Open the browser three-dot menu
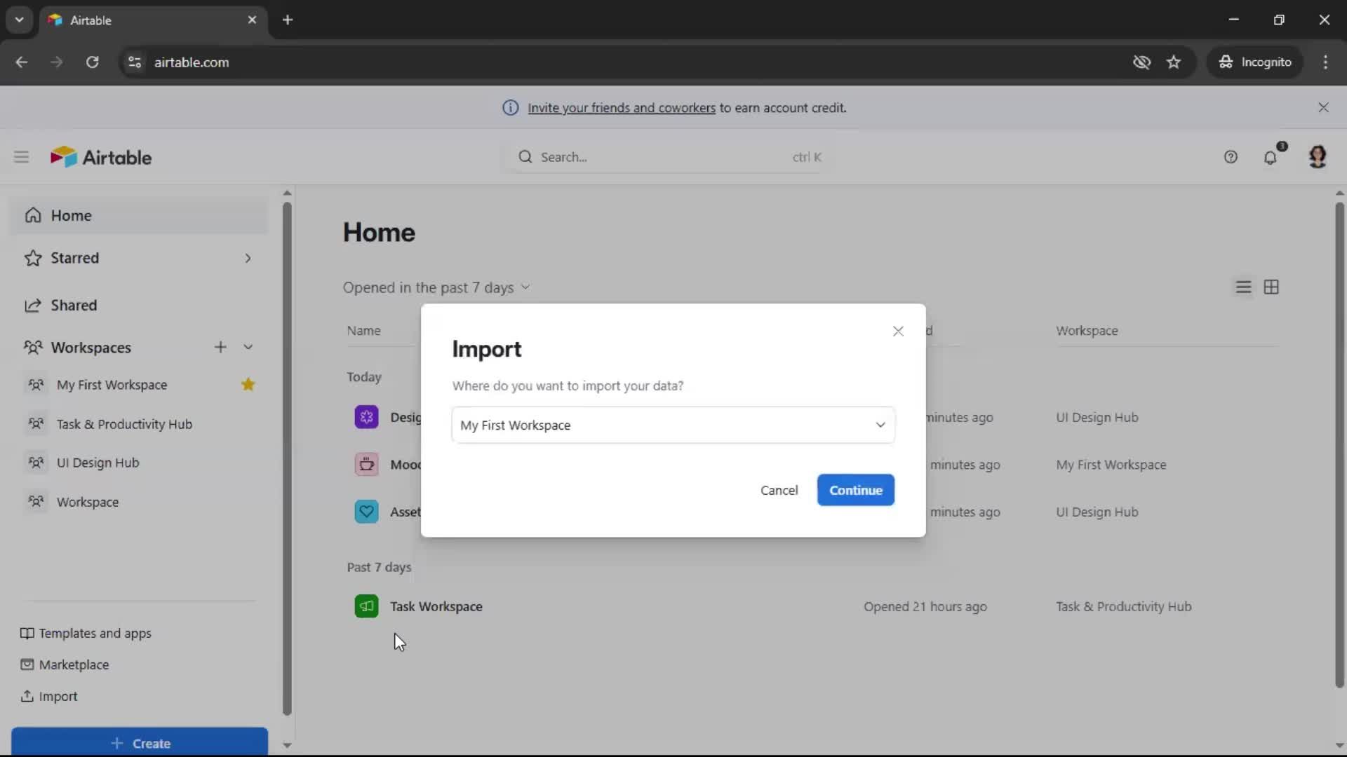 1325,62
